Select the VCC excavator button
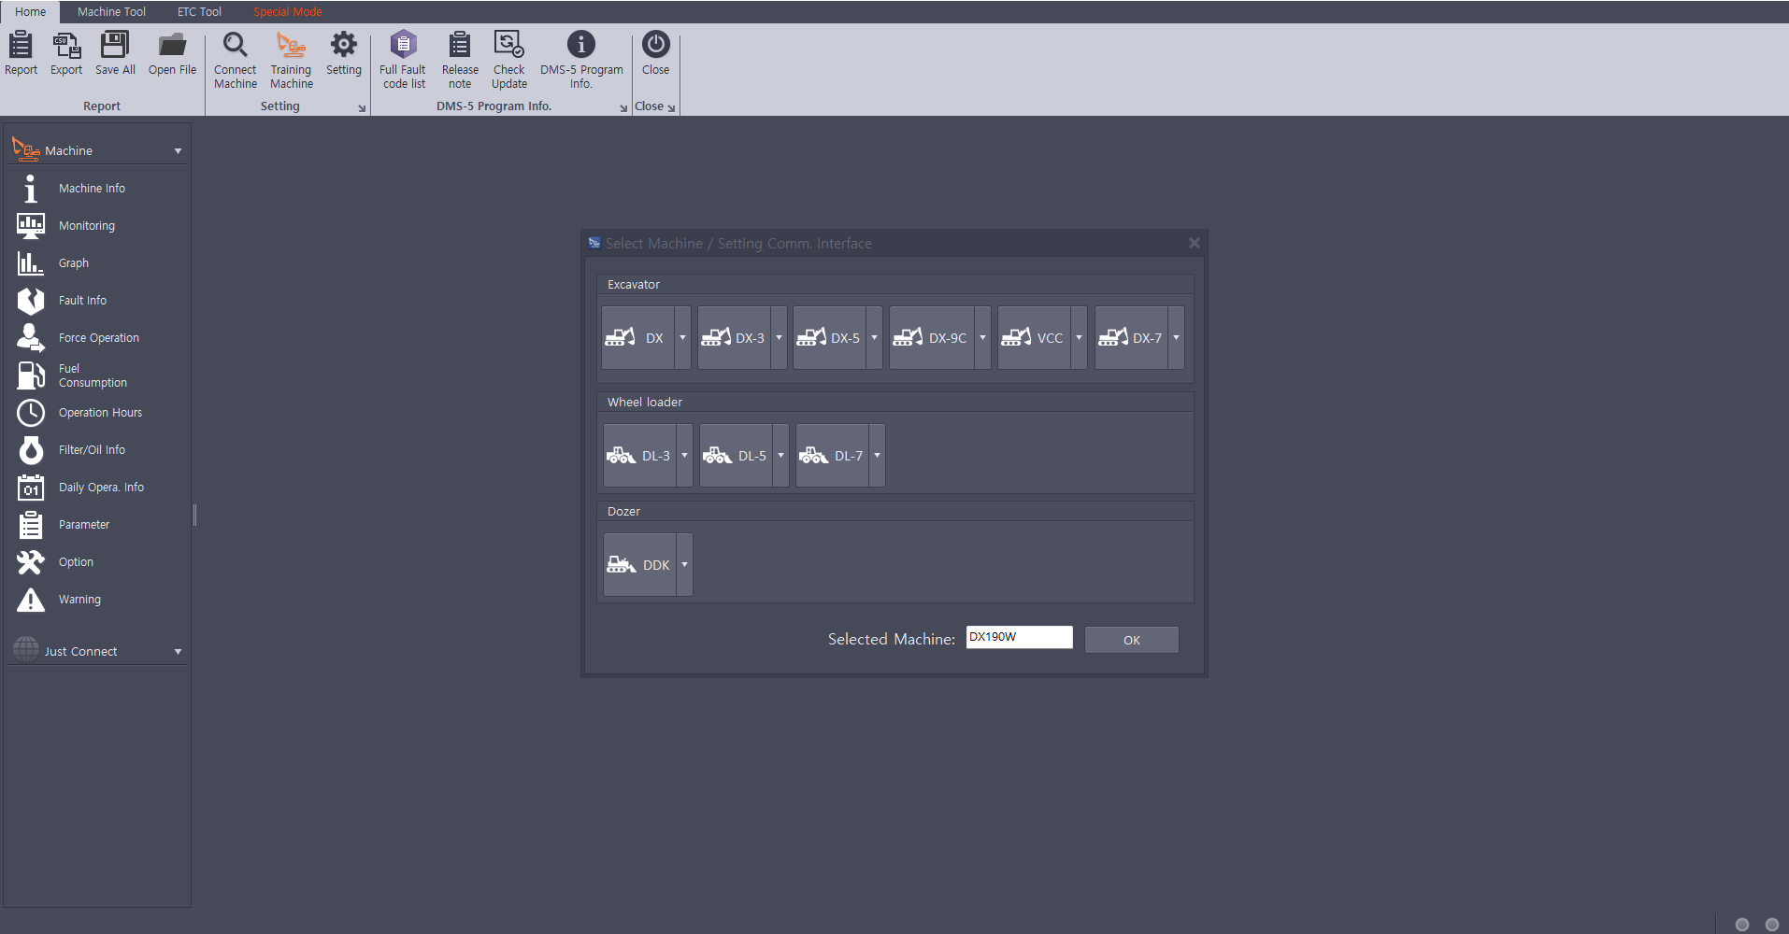The image size is (1789, 934). [1034, 338]
